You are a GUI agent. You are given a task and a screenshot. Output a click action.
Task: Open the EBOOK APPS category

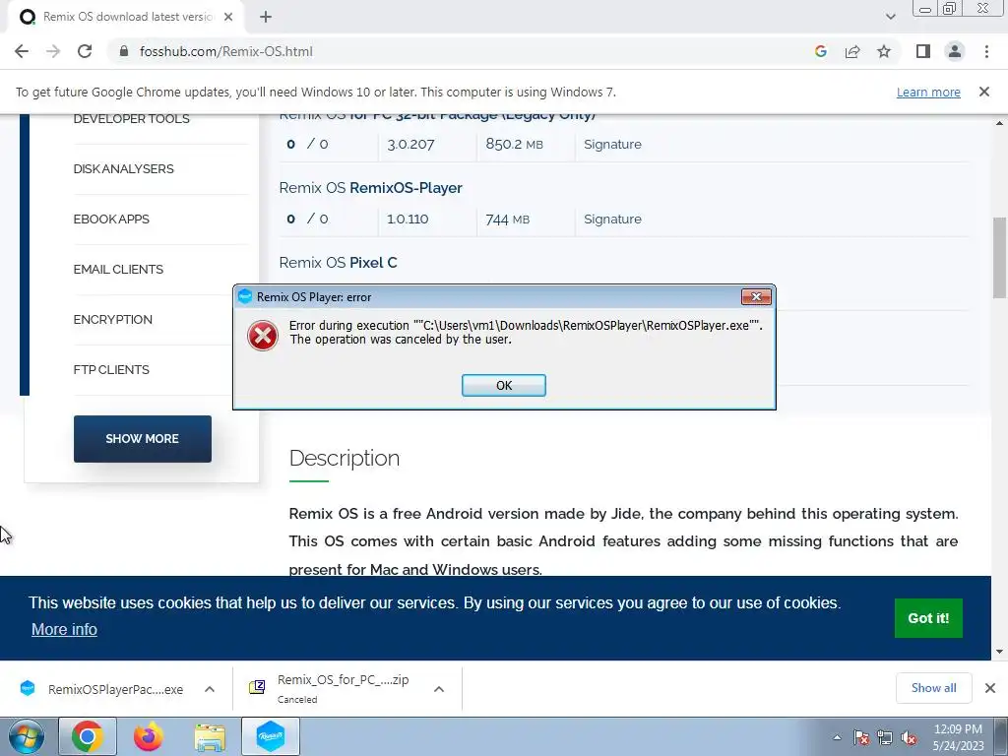click(111, 220)
